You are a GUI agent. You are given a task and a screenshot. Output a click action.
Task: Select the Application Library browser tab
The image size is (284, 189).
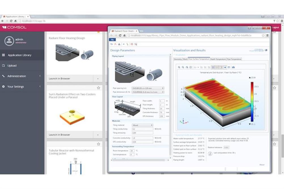click(16, 16)
